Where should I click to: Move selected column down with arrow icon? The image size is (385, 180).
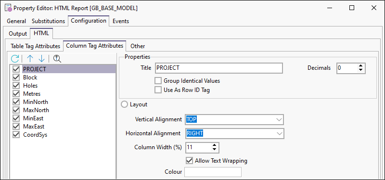[x=41, y=58]
